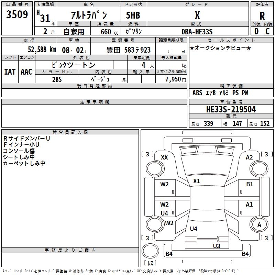Select the U4 mark on rear hatch
This screenshot has height=275, width=275.
(x=194, y=229)
